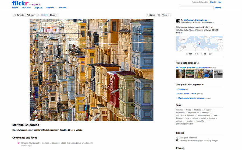Screen dimensions: 242x150
Task: Expand My absolute favorite pictures arrow
Action: 177,98
